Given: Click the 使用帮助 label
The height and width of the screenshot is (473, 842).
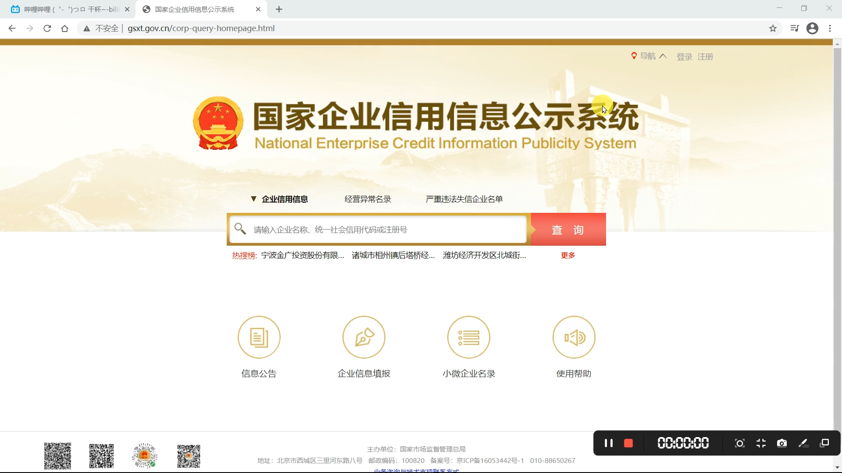Looking at the screenshot, I should click(x=574, y=374).
